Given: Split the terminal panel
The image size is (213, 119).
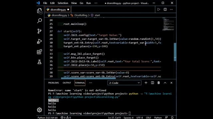Looking at the screenshot, I should pos(152,83).
